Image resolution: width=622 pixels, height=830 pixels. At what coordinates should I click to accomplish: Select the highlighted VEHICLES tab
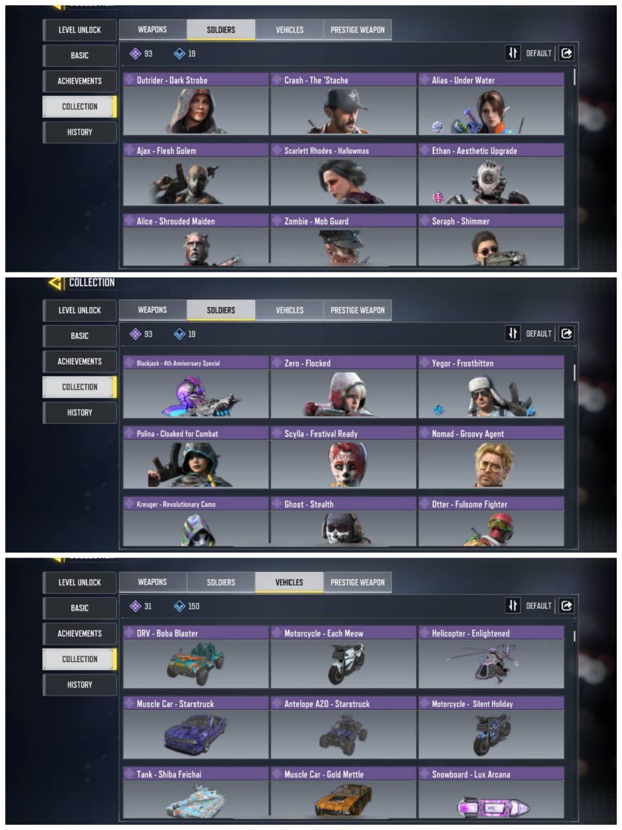click(x=289, y=582)
